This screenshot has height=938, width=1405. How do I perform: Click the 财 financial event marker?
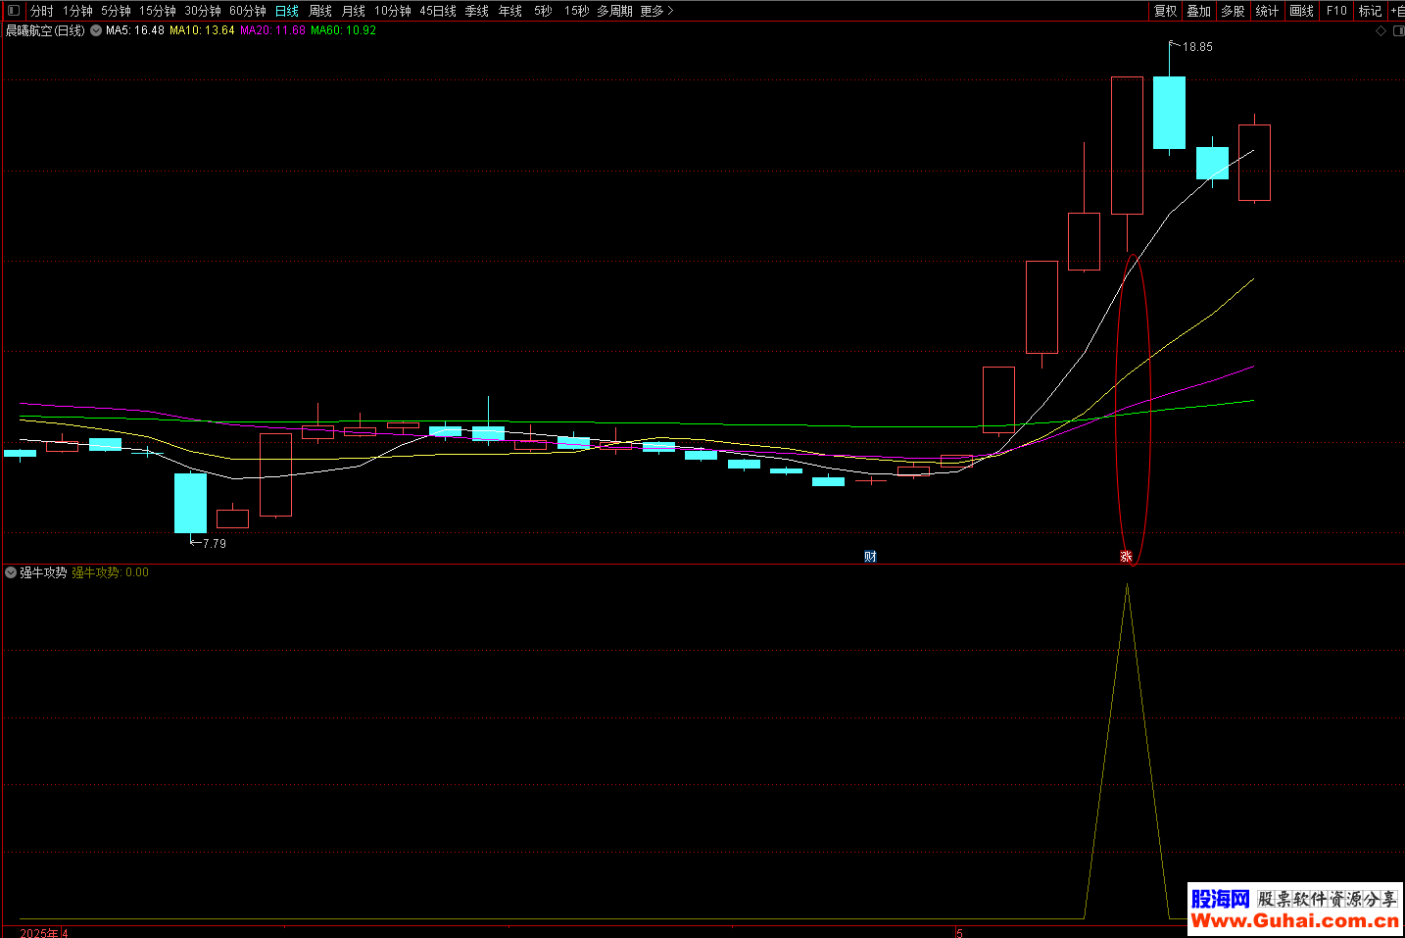coord(870,557)
